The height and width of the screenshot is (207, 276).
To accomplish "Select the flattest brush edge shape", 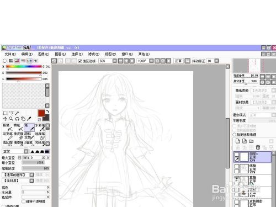I will click(x=47, y=152).
